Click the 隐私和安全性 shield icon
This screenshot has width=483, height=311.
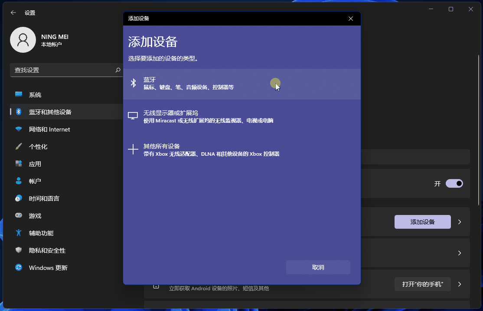pyautogui.click(x=19, y=250)
